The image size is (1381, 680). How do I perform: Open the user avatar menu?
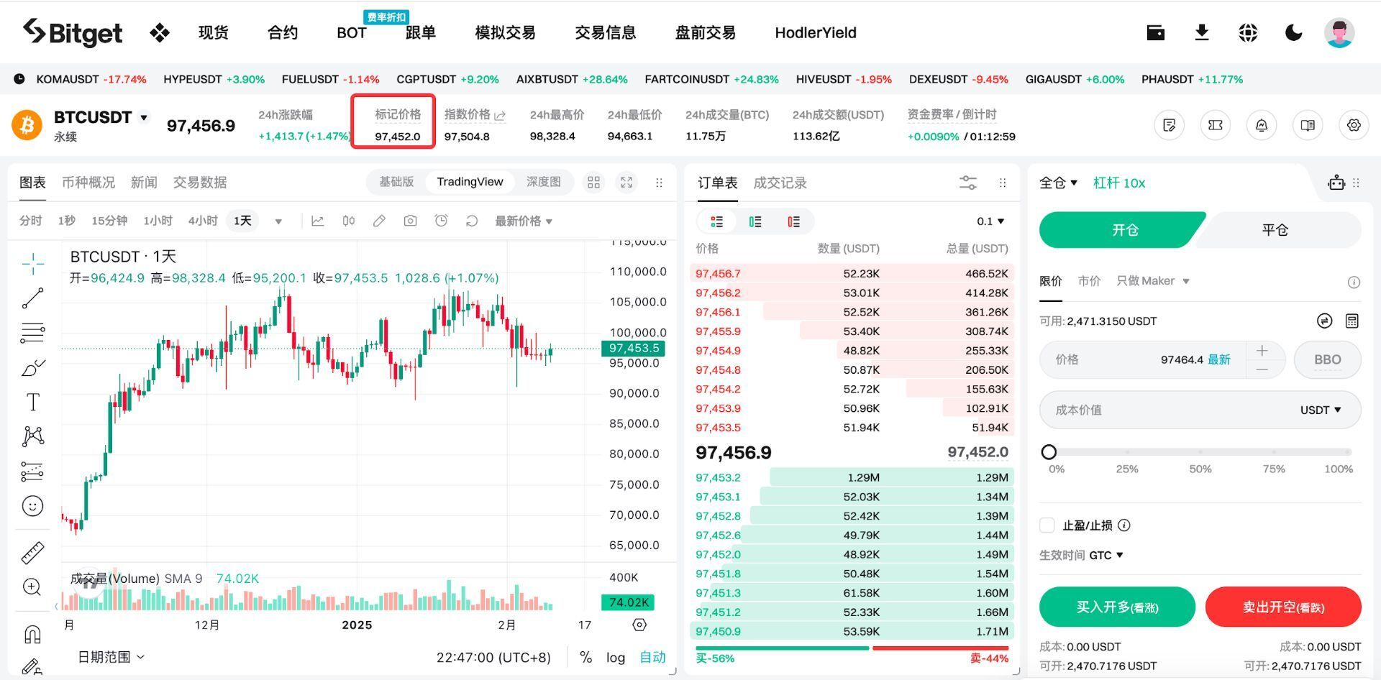[1339, 32]
